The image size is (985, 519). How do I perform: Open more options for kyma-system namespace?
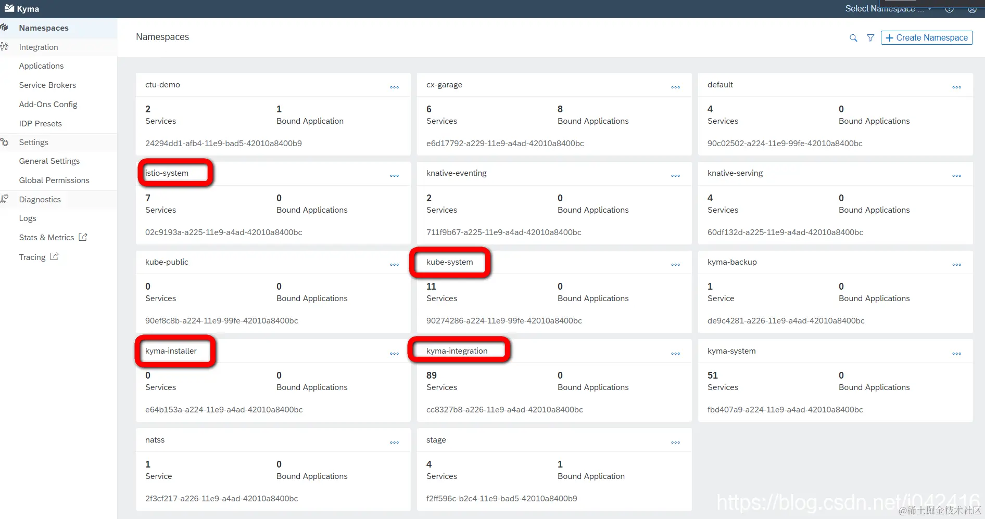click(957, 354)
